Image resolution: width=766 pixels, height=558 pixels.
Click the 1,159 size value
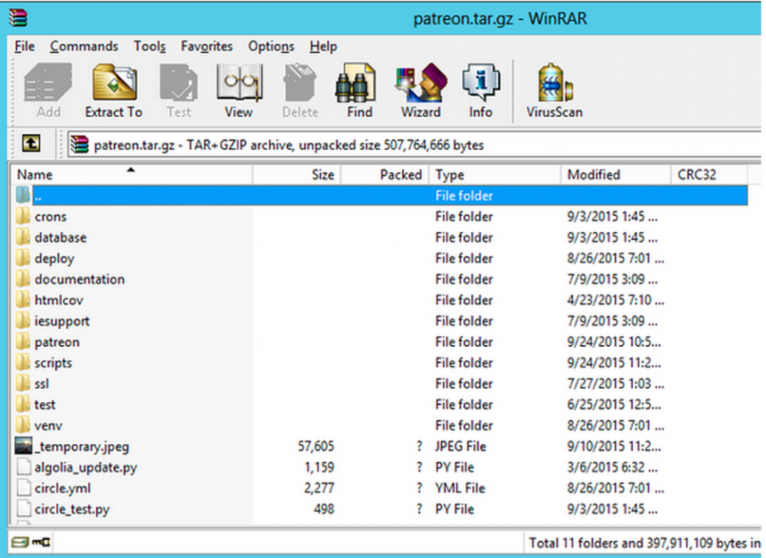tap(319, 467)
